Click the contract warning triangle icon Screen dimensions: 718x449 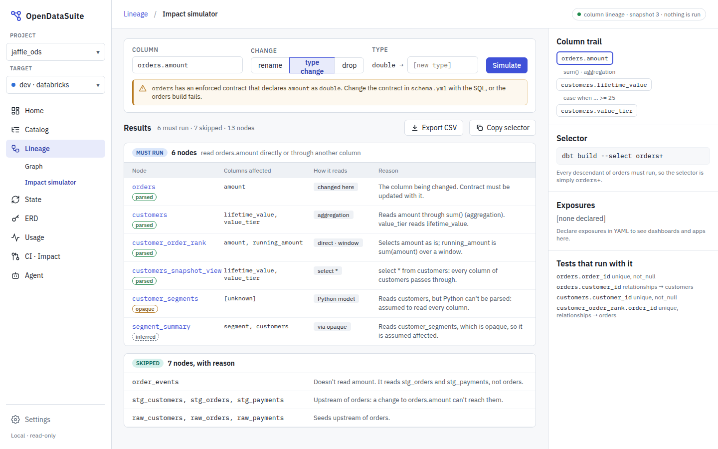coord(143,88)
